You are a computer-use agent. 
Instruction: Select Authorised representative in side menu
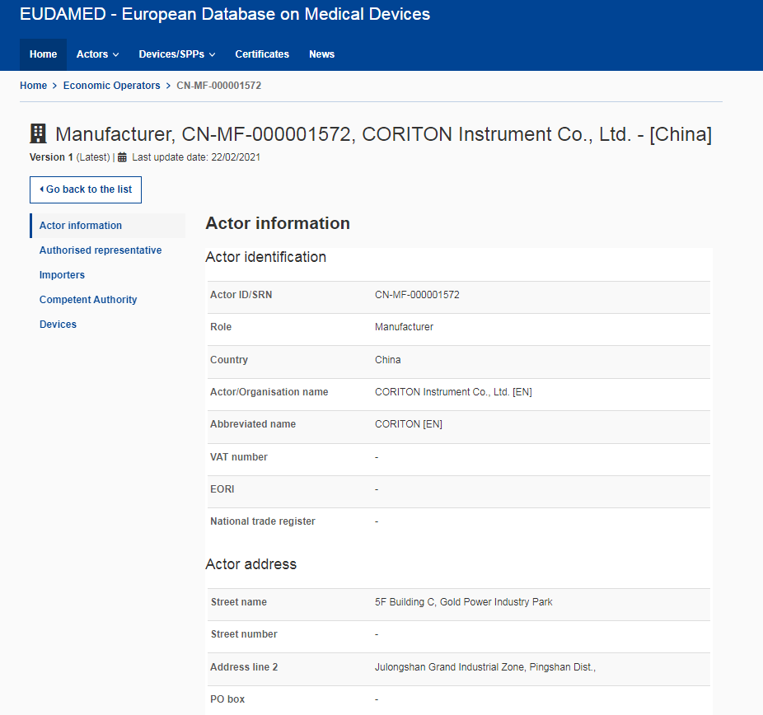point(101,250)
